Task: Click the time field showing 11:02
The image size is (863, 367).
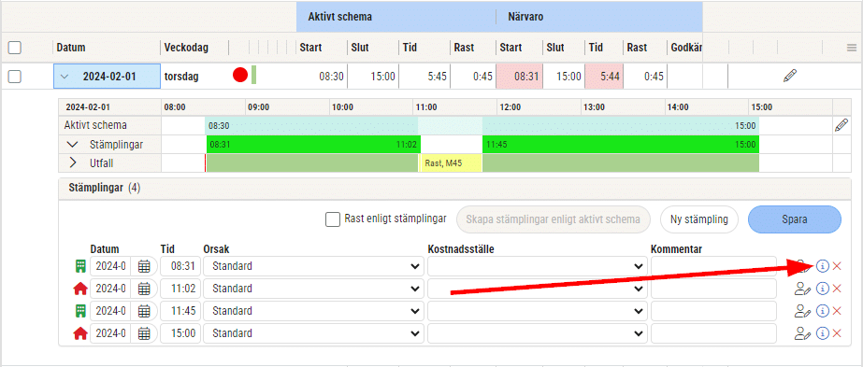Action: click(x=180, y=289)
